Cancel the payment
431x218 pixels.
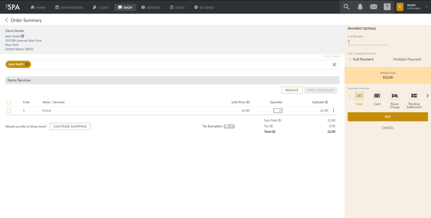point(387,128)
